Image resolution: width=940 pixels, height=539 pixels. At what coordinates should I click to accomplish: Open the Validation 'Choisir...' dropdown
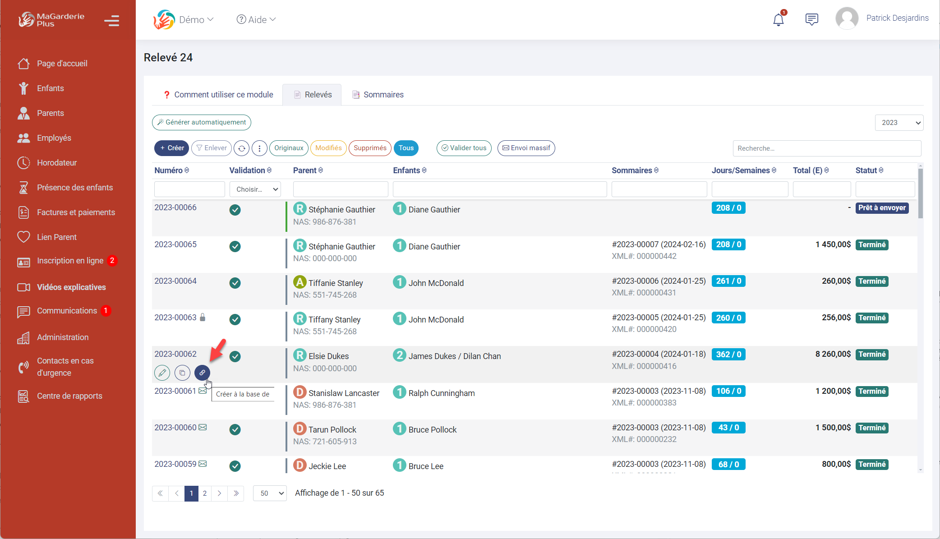pyautogui.click(x=255, y=189)
